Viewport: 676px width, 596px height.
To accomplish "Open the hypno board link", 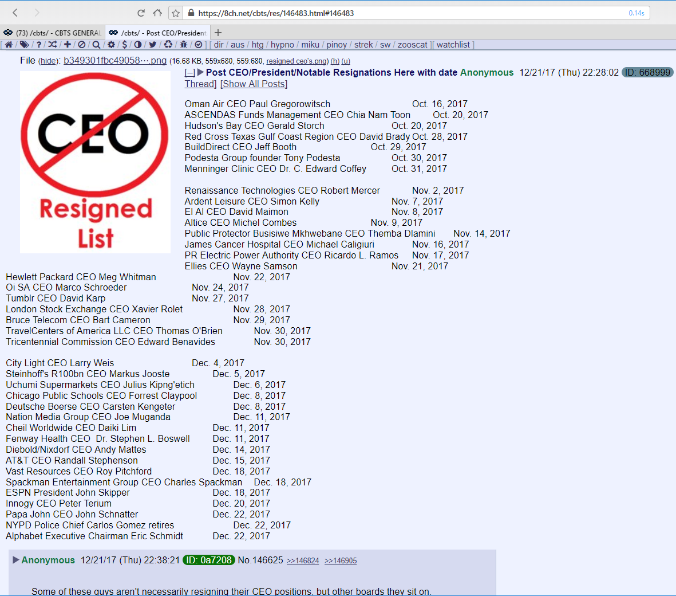I will [282, 45].
